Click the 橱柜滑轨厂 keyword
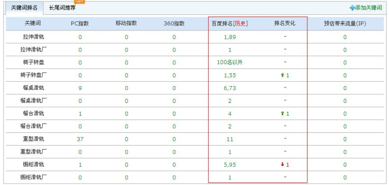The image size is (389, 185). [33, 177]
